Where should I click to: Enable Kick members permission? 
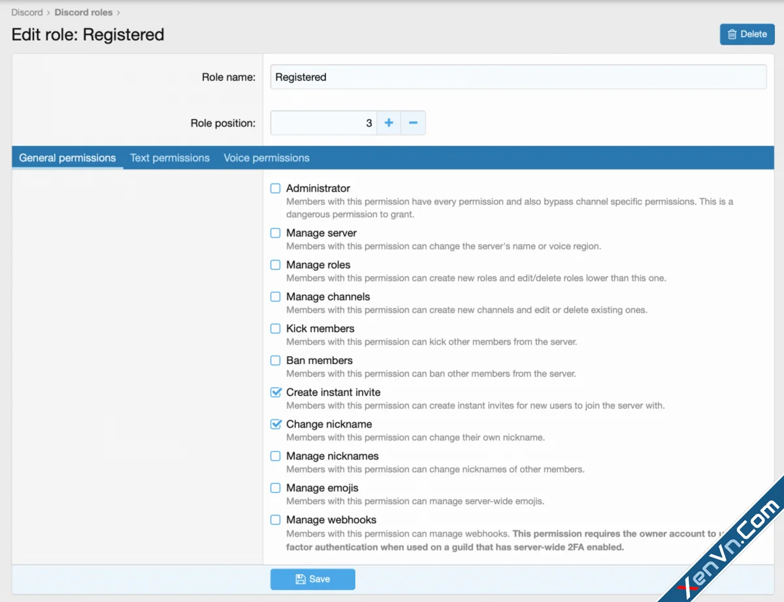[x=275, y=328]
